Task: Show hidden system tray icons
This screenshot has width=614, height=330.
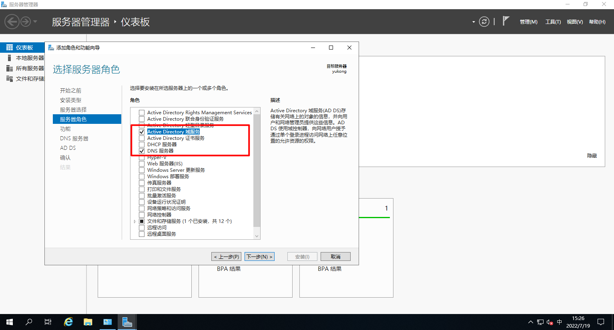Action: tap(530, 322)
